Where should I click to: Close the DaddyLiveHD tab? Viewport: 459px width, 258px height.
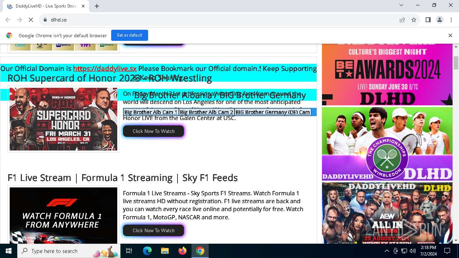tap(83, 6)
